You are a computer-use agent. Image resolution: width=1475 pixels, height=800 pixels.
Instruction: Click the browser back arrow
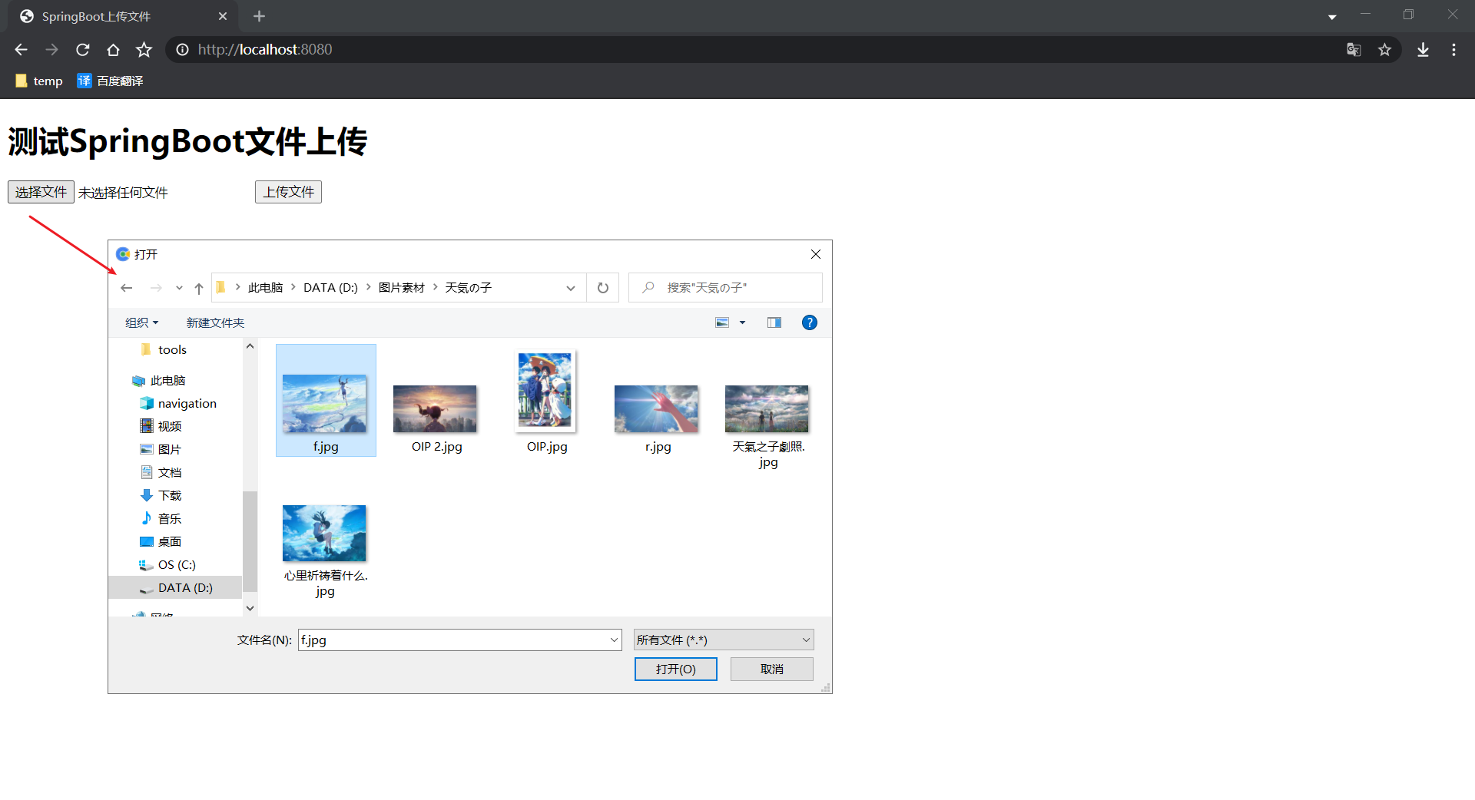pos(21,50)
